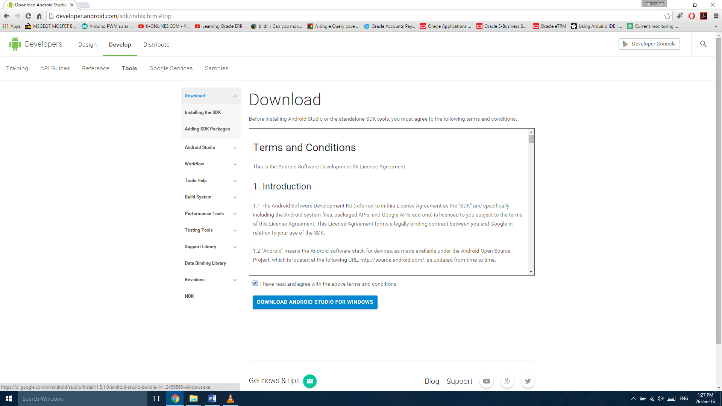The height and width of the screenshot is (406, 722).
Task: Click the Get news & tips email icon
Action: click(x=309, y=381)
